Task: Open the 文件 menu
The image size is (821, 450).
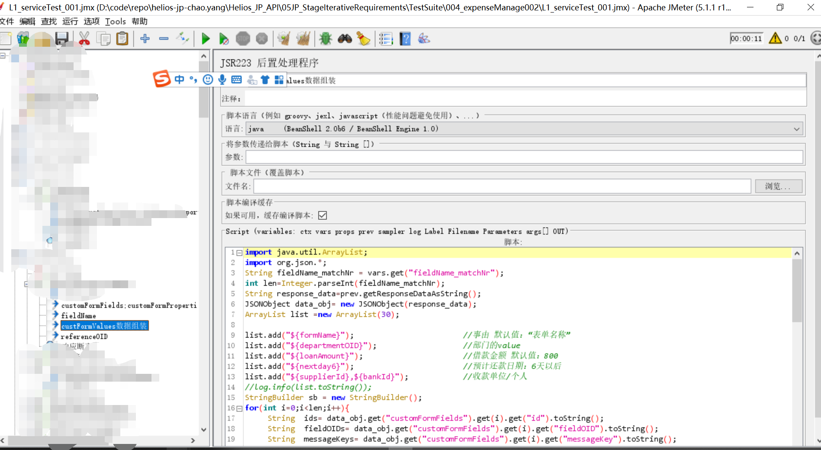Action: pyautogui.click(x=7, y=21)
